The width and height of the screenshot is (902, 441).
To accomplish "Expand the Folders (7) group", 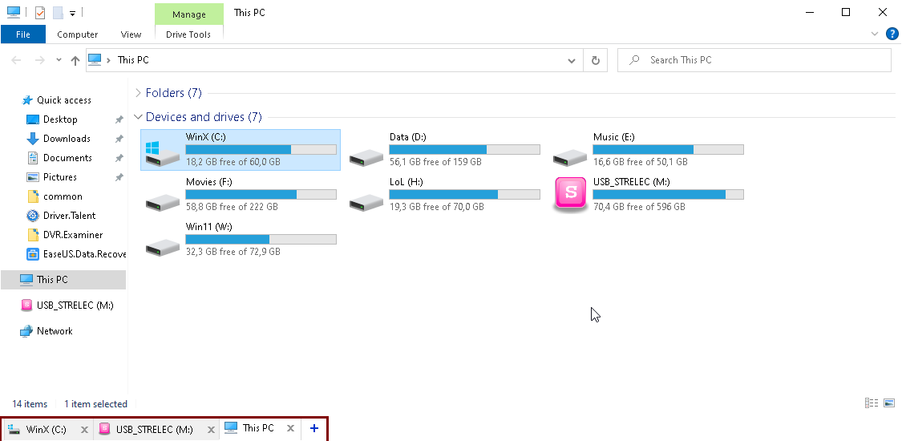I will [138, 92].
